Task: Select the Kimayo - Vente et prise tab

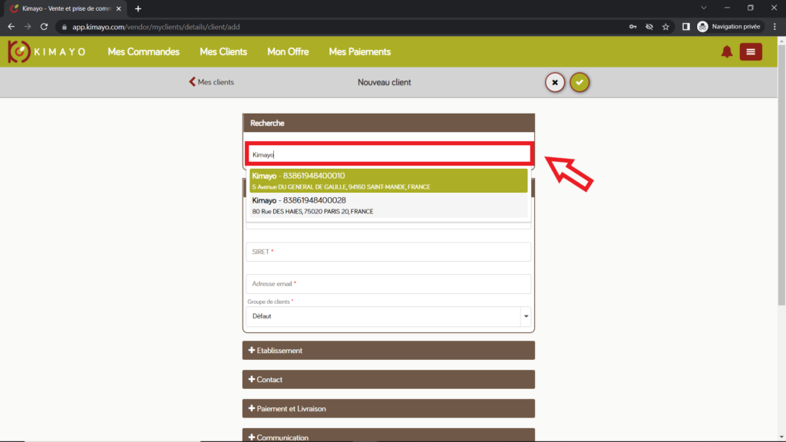Action: tap(66, 8)
